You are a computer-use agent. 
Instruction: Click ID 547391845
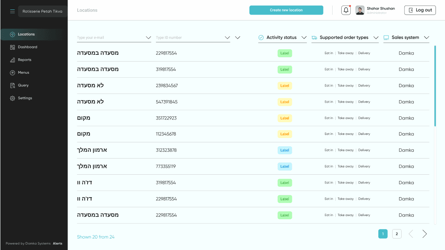point(166,102)
